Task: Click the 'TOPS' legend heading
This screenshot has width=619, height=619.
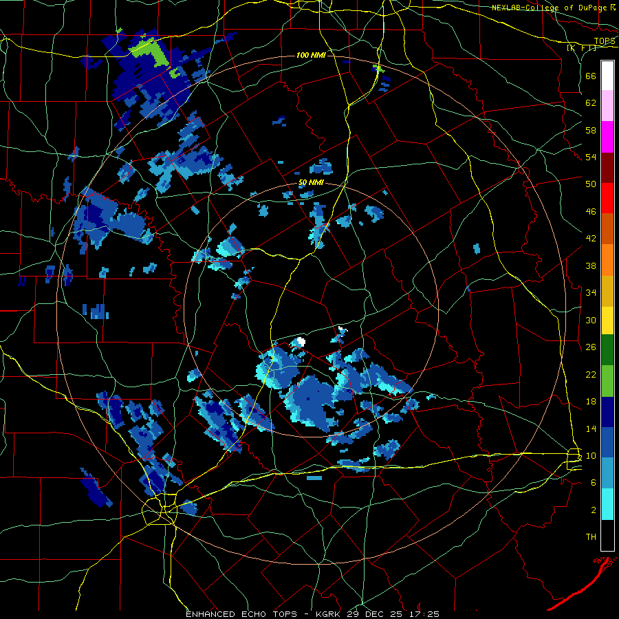Action: [605, 41]
